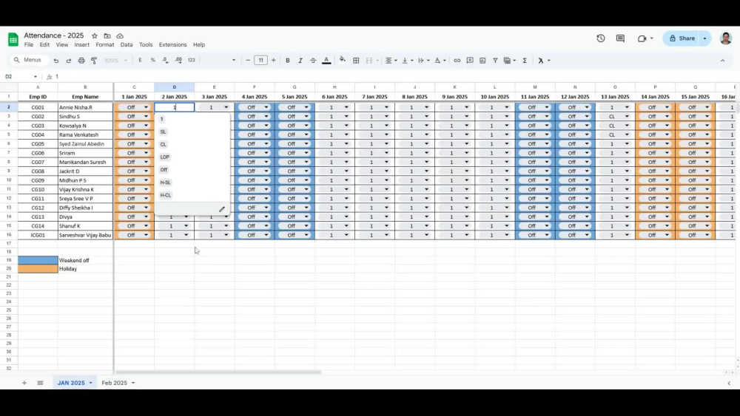Open the all sheets list button
Screen dimensions: 740x416
(x=40, y=383)
